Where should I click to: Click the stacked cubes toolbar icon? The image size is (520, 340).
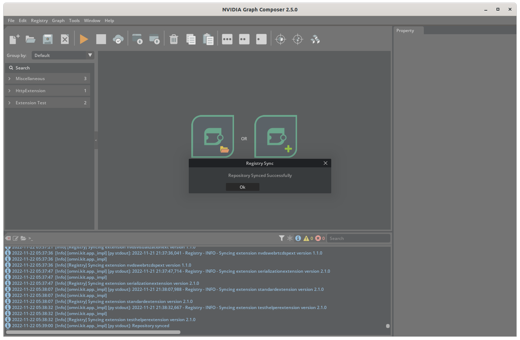click(x=315, y=39)
